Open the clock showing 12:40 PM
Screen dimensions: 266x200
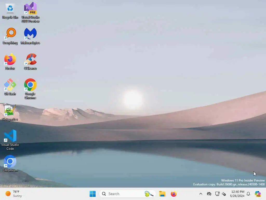coord(237,194)
